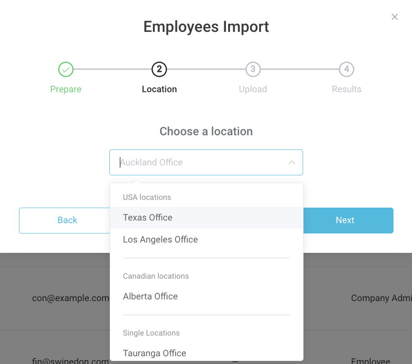This screenshot has width=412, height=364.
Task: Select Texas Office from the list
Action: point(147,218)
